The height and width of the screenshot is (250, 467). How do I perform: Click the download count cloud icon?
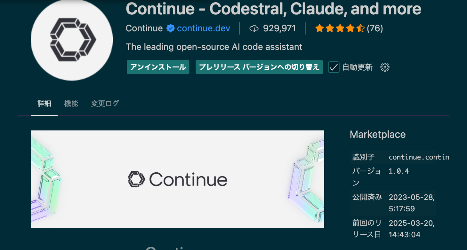click(254, 28)
